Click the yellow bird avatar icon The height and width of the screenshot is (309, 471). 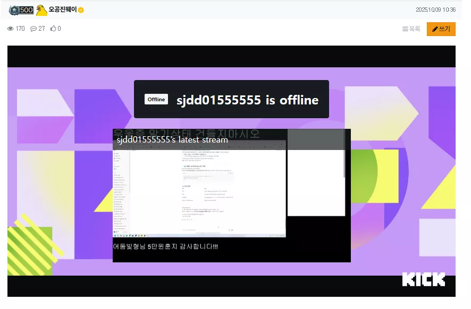(41, 10)
